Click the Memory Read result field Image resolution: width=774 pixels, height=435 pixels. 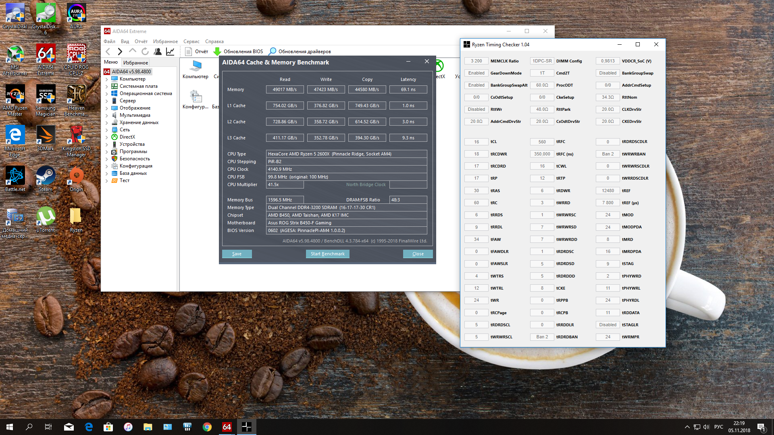tap(285, 89)
